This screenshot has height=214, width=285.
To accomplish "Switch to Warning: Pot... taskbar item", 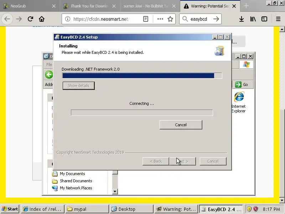I will click(x=176, y=209).
